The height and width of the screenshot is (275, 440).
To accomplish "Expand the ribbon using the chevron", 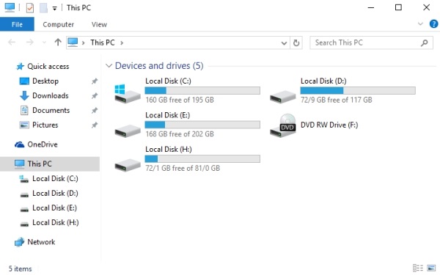I will click(x=420, y=24).
